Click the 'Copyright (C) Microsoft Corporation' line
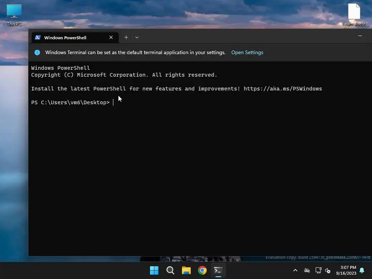This screenshot has width=372, height=279. coord(124,75)
